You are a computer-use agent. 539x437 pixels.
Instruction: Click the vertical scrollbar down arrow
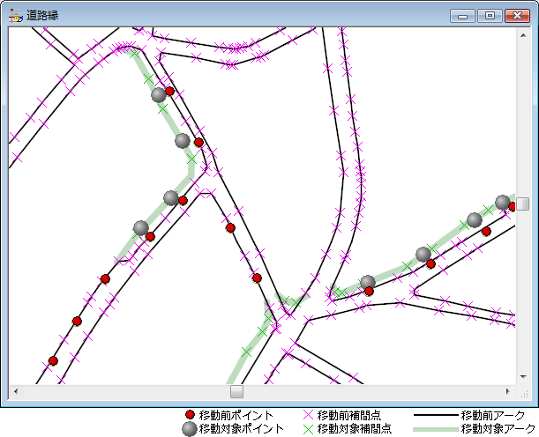tap(523, 377)
